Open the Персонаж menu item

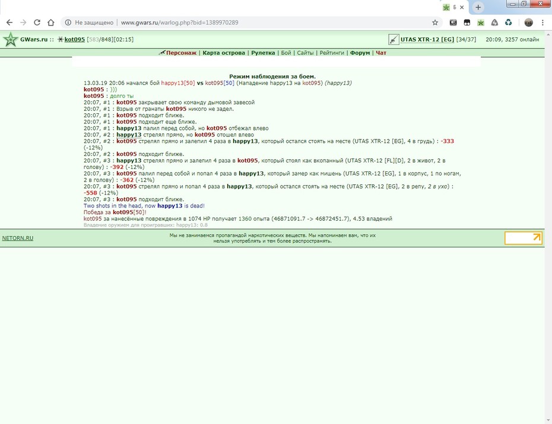181,53
